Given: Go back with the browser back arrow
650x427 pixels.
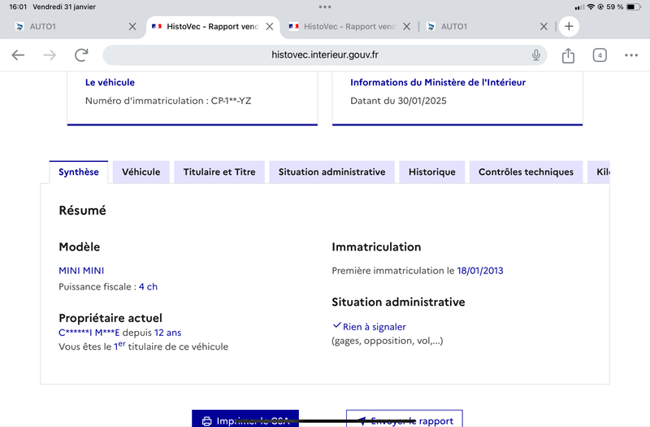Looking at the screenshot, I should [18, 54].
